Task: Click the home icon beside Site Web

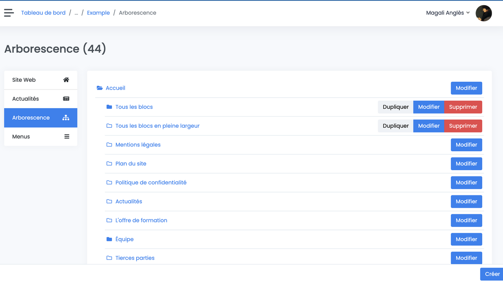Action: (66, 80)
